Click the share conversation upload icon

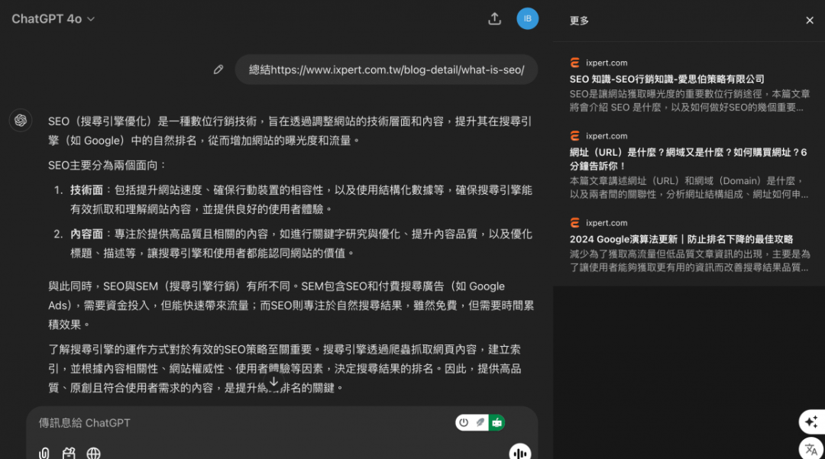tap(494, 19)
